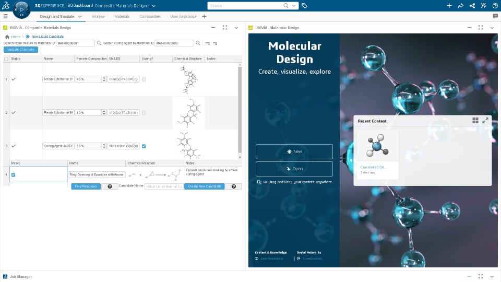The width and height of the screenshot is (501, 282).
Task: Maximize the Molecular Design widget
Action: pyautogui.click(x=481, y=28)
